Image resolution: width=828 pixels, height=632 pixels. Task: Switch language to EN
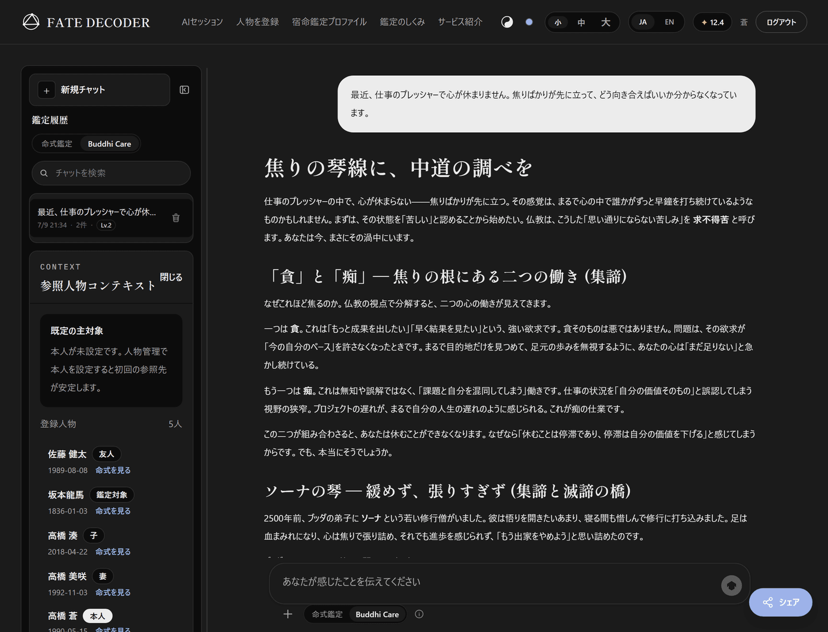coord(669,22)
